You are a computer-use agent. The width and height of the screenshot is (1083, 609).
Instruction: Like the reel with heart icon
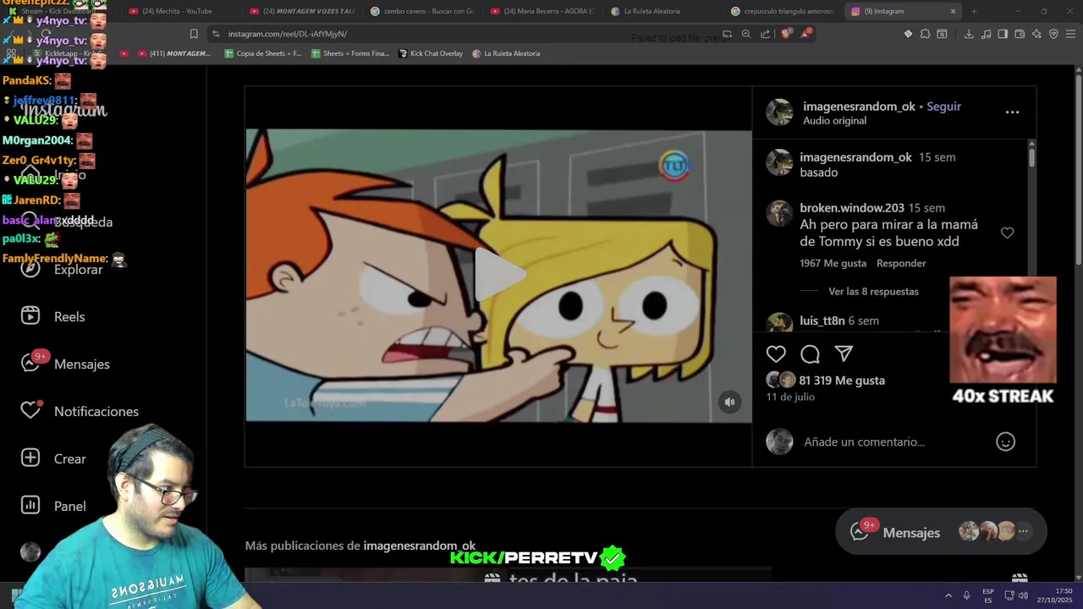point(776,354)
